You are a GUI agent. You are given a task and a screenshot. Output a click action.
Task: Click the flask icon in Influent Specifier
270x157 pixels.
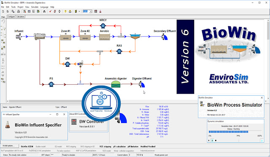tap(8, 125)
